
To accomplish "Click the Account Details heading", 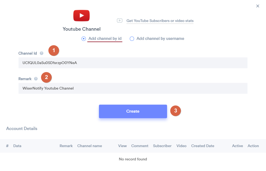I will [22, 129].
